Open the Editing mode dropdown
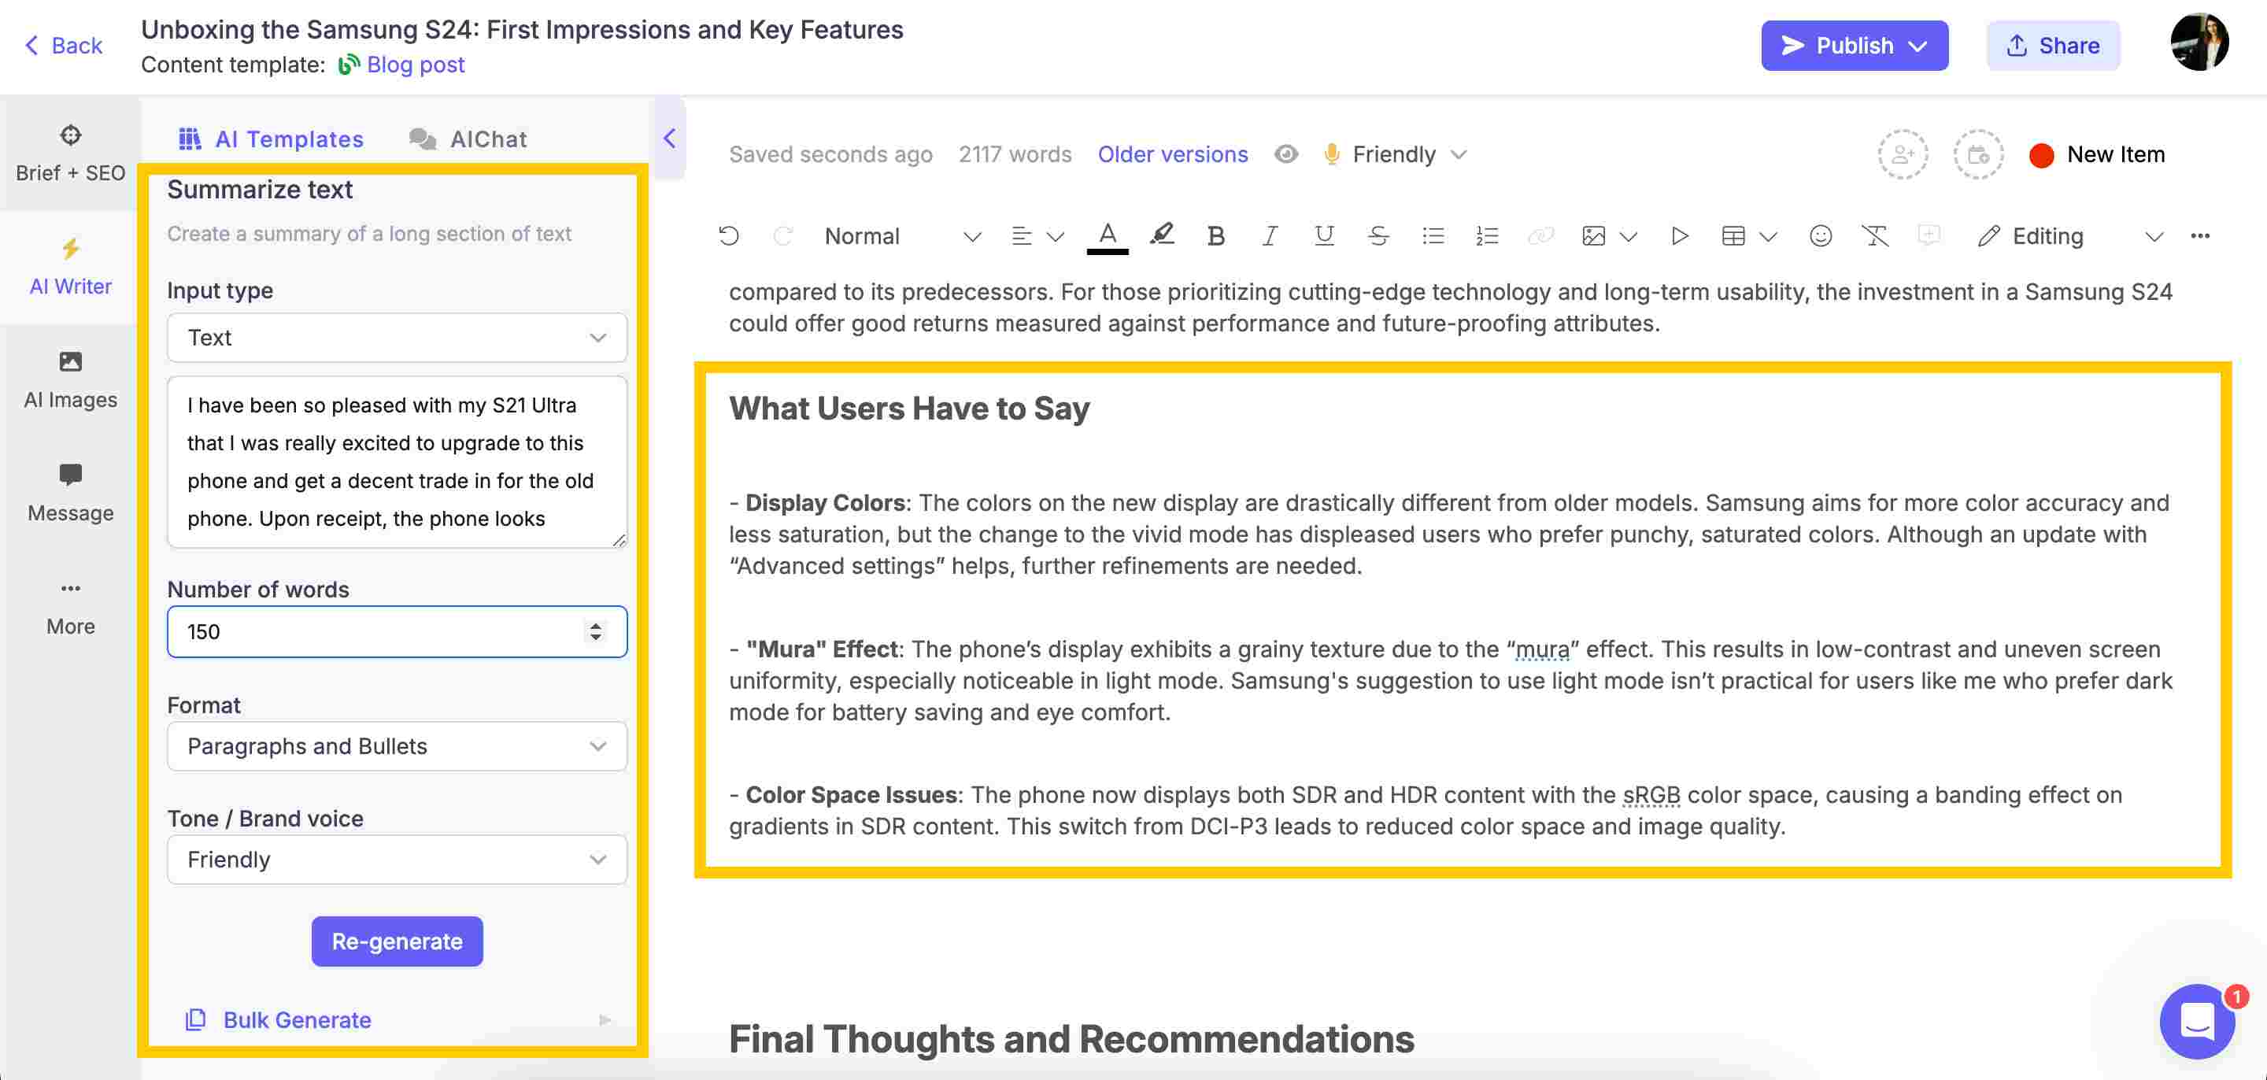 coord(2070,236)
